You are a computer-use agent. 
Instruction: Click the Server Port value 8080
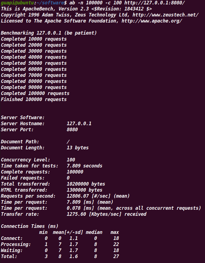click(x=72, y=130)
